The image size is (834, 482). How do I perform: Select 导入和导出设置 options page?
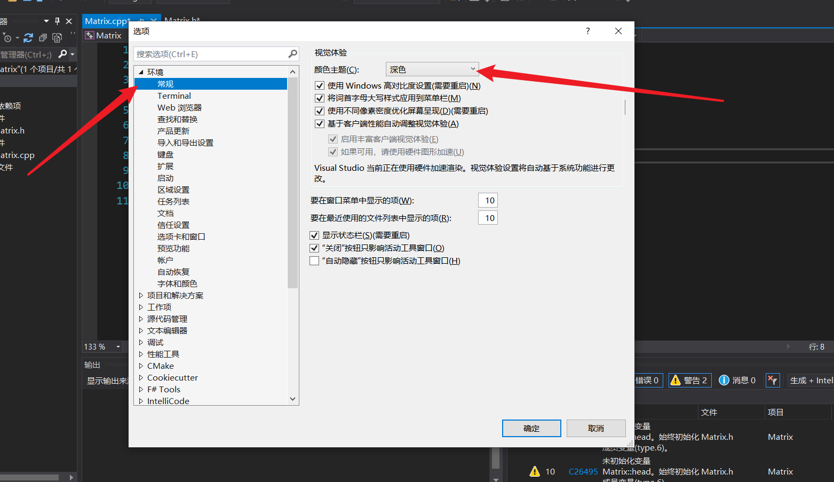click(185, 143)
